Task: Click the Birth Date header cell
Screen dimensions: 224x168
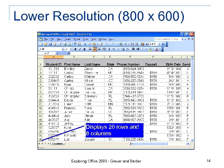Action: point(173,64)
